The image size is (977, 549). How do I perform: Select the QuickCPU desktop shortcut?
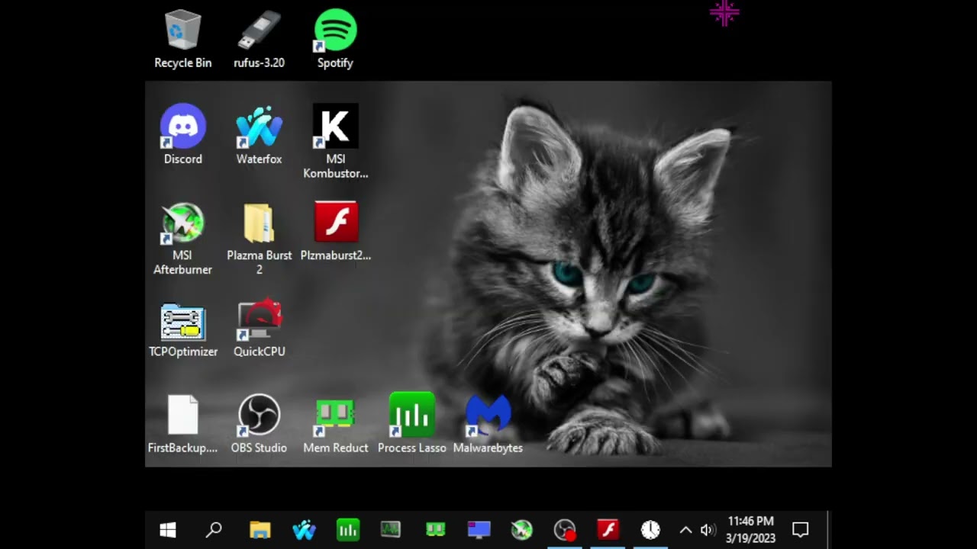(259, 329)
